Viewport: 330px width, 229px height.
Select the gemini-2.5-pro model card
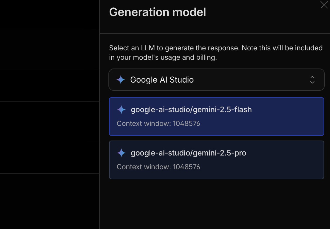[217, 160]
